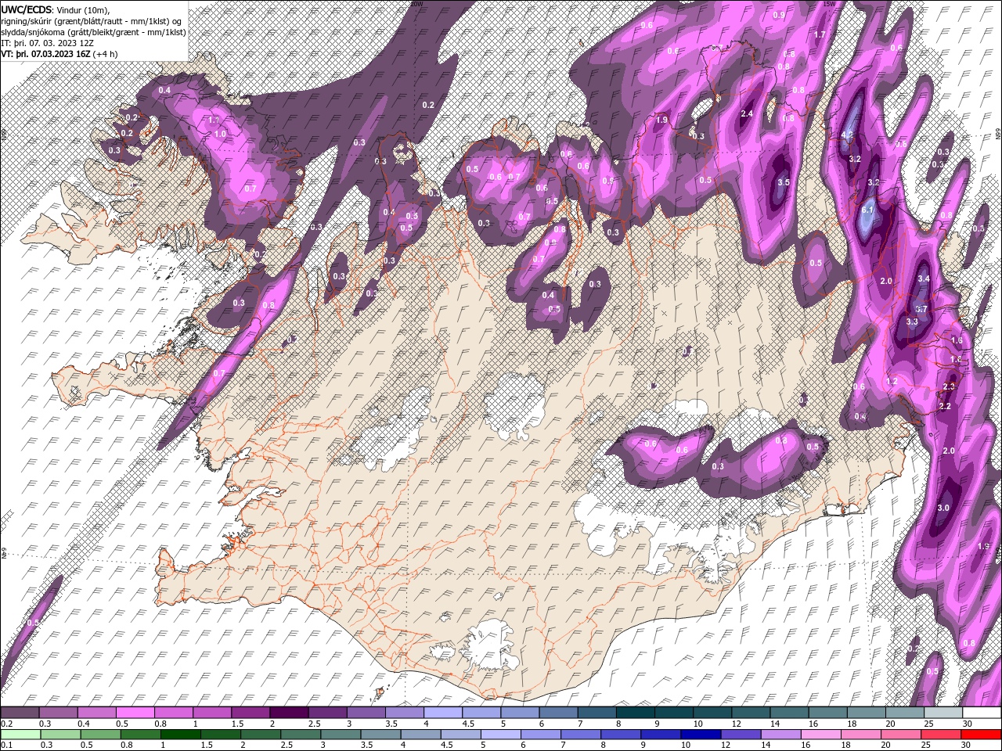Click the white last swatch of the snow scale
This screenshot has height=751, width=1002.
981,713
